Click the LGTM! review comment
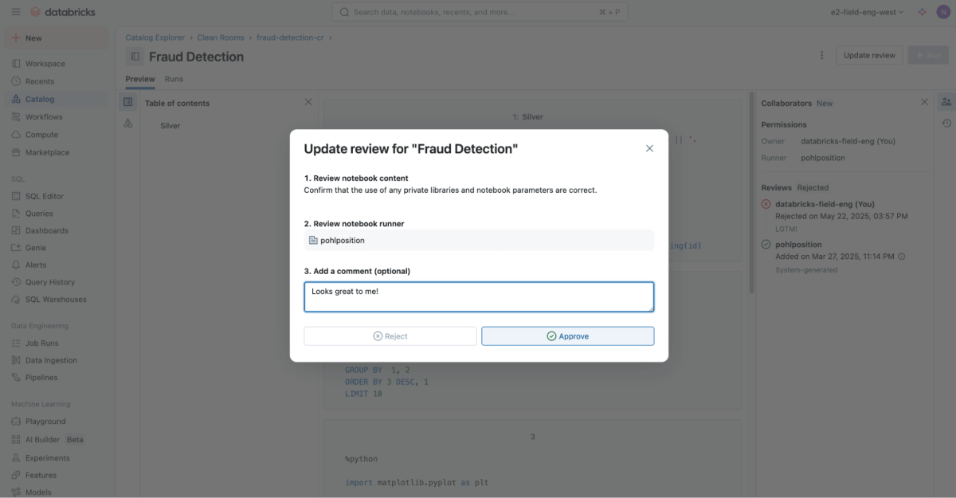The width and height of the screenshot is (956, 498). coord(787,228)
